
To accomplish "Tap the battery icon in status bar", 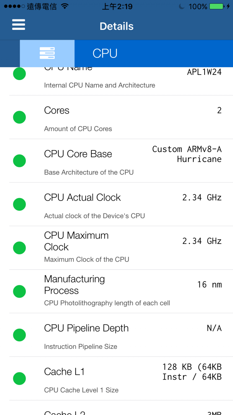I will [216, 6].
